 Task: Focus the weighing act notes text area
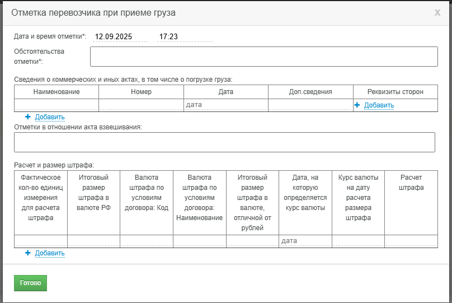tap(224, 142)
